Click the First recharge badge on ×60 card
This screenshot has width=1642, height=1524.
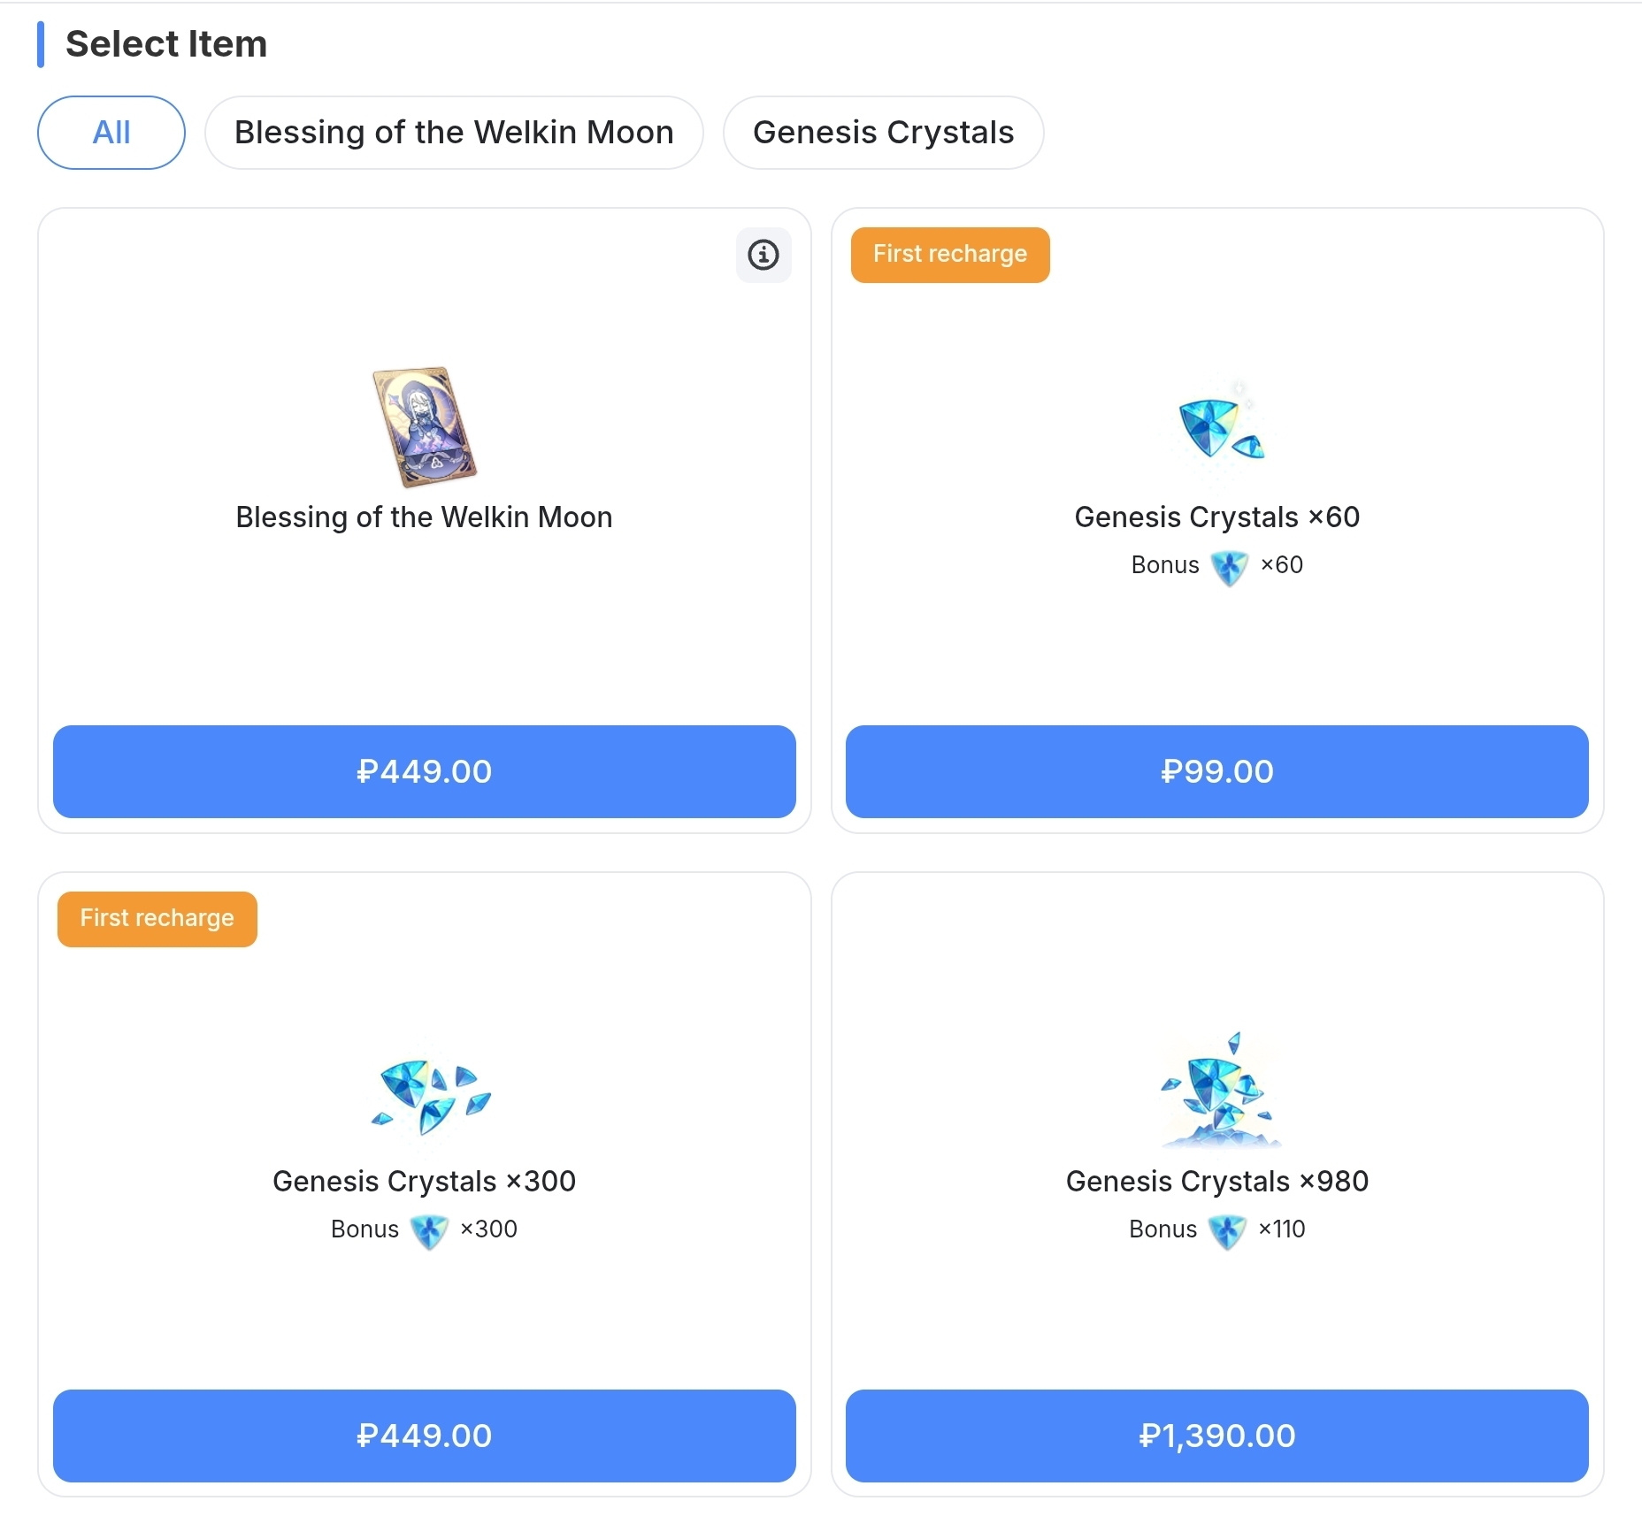point(950,255)
